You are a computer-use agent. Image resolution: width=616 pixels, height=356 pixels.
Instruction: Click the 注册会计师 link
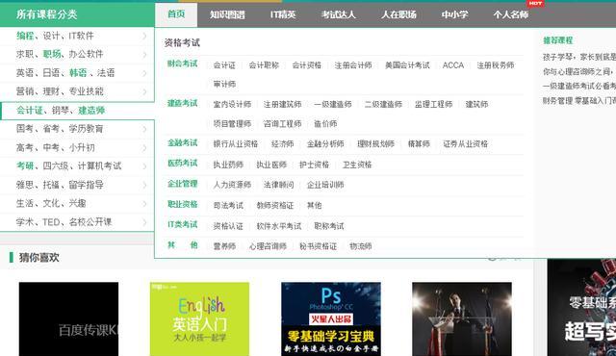[353, 65]
